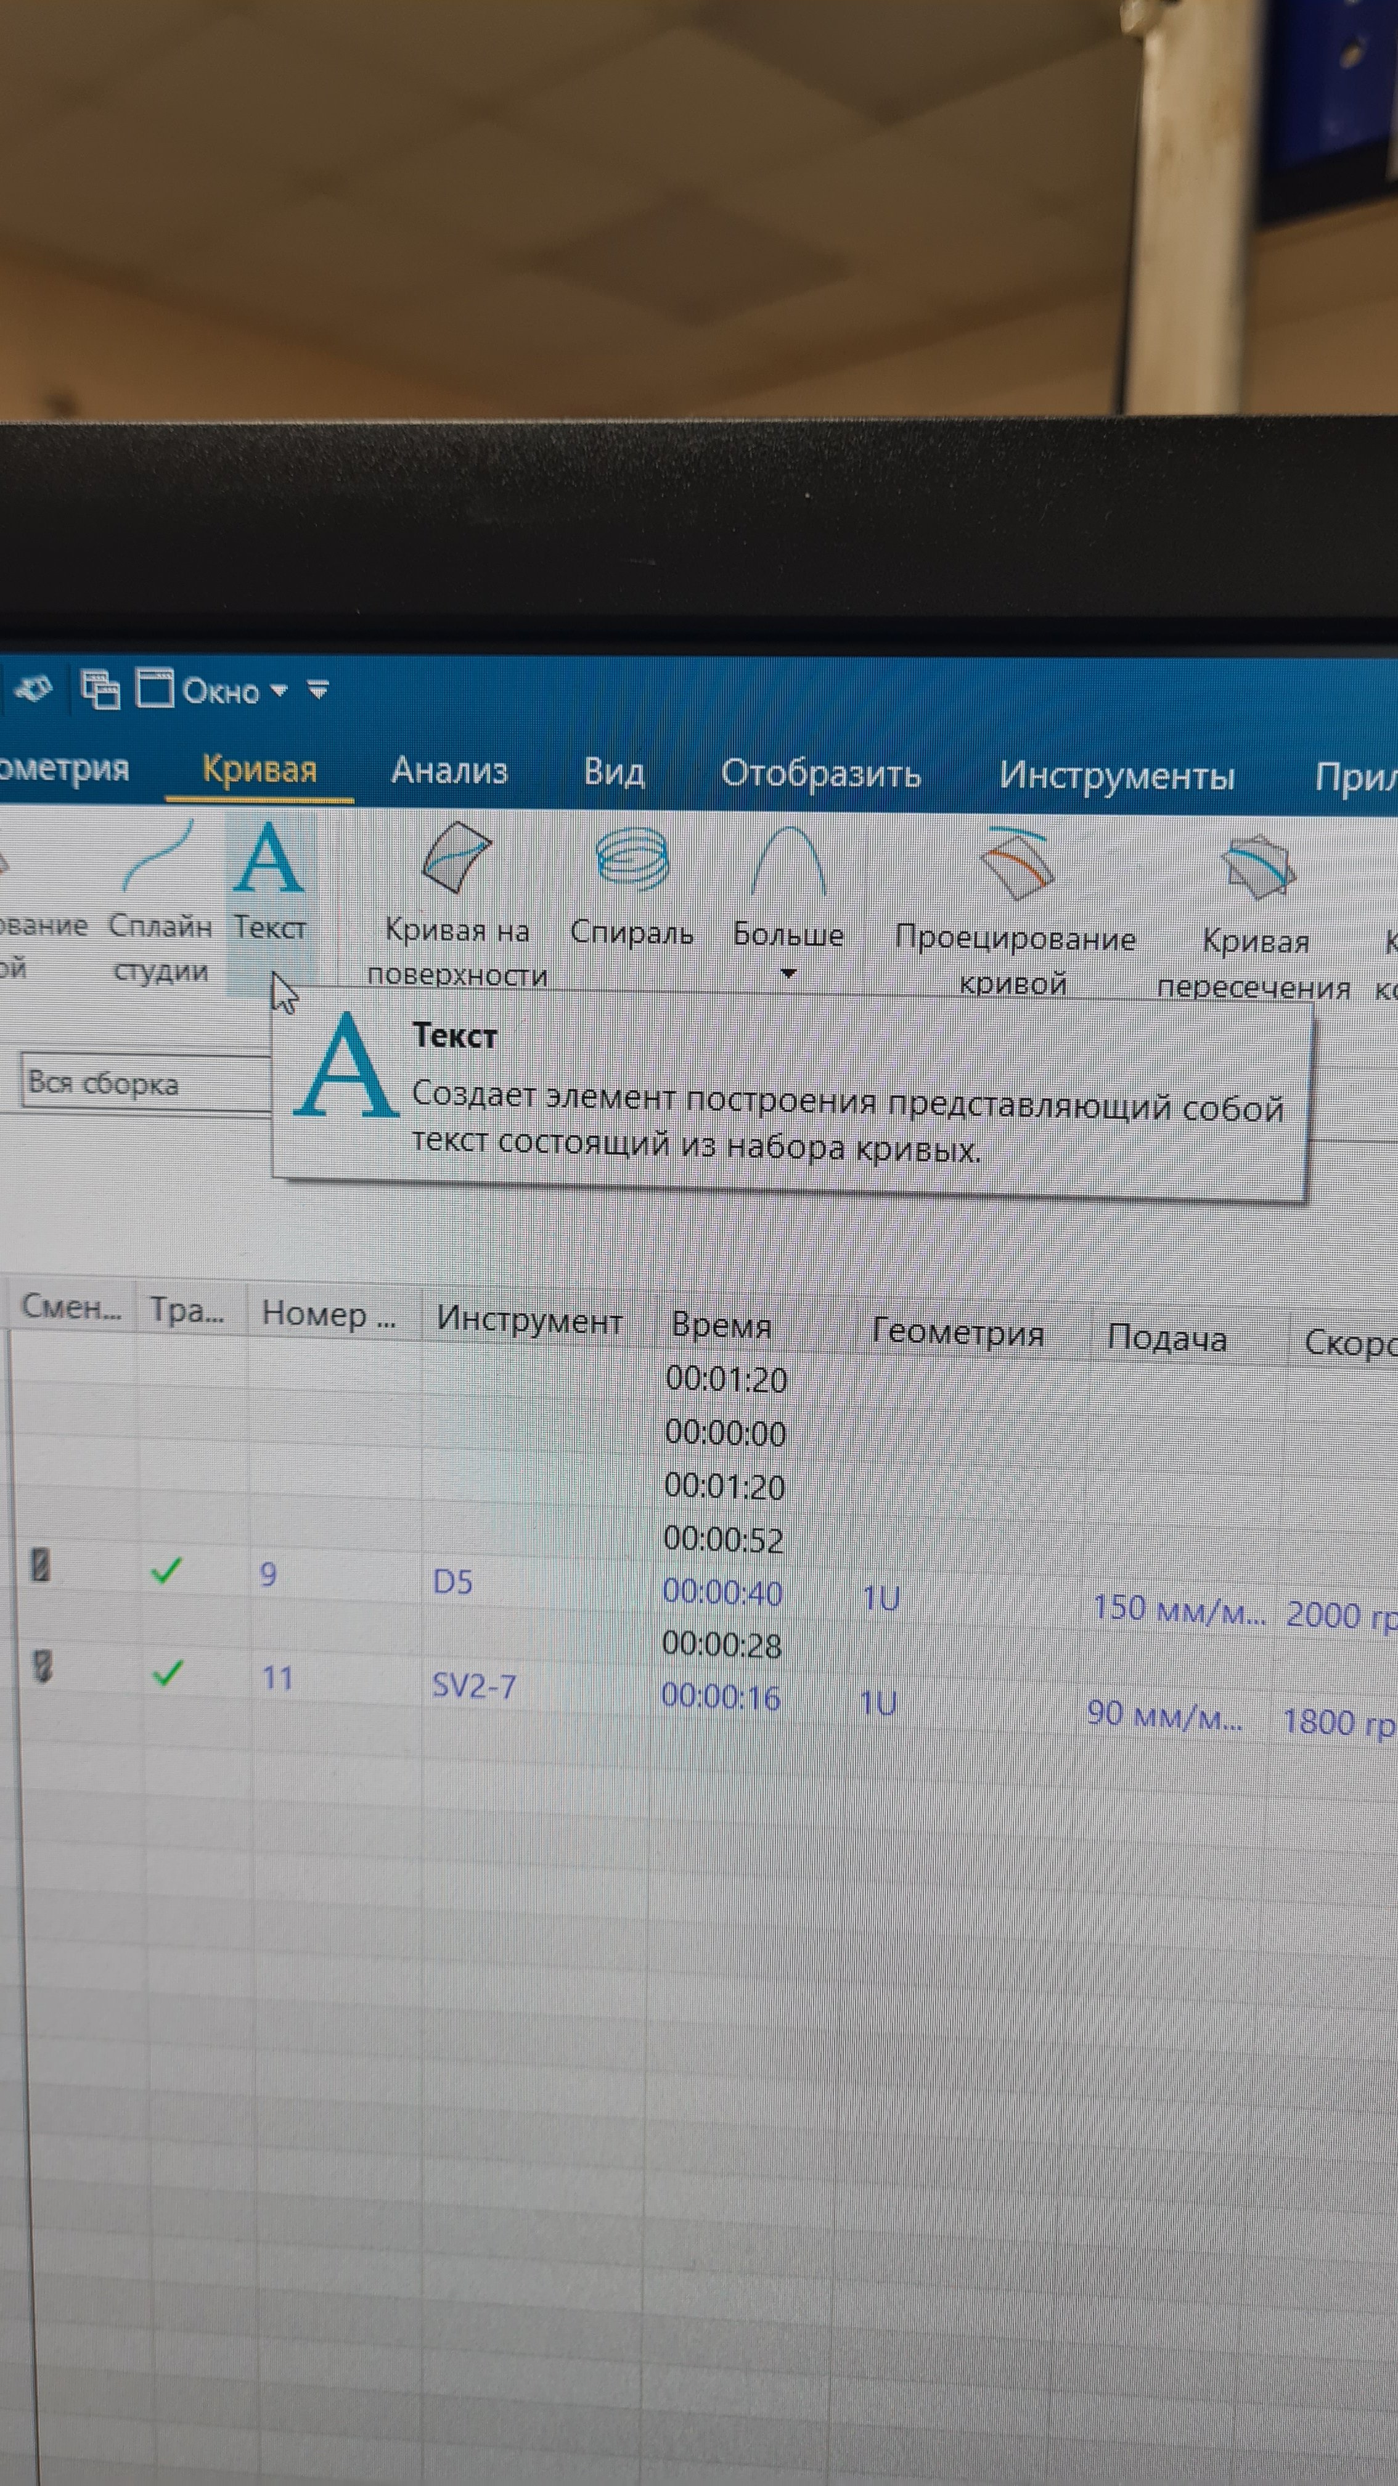Click geometry value 1U in the SV2-7 row

878,1702
